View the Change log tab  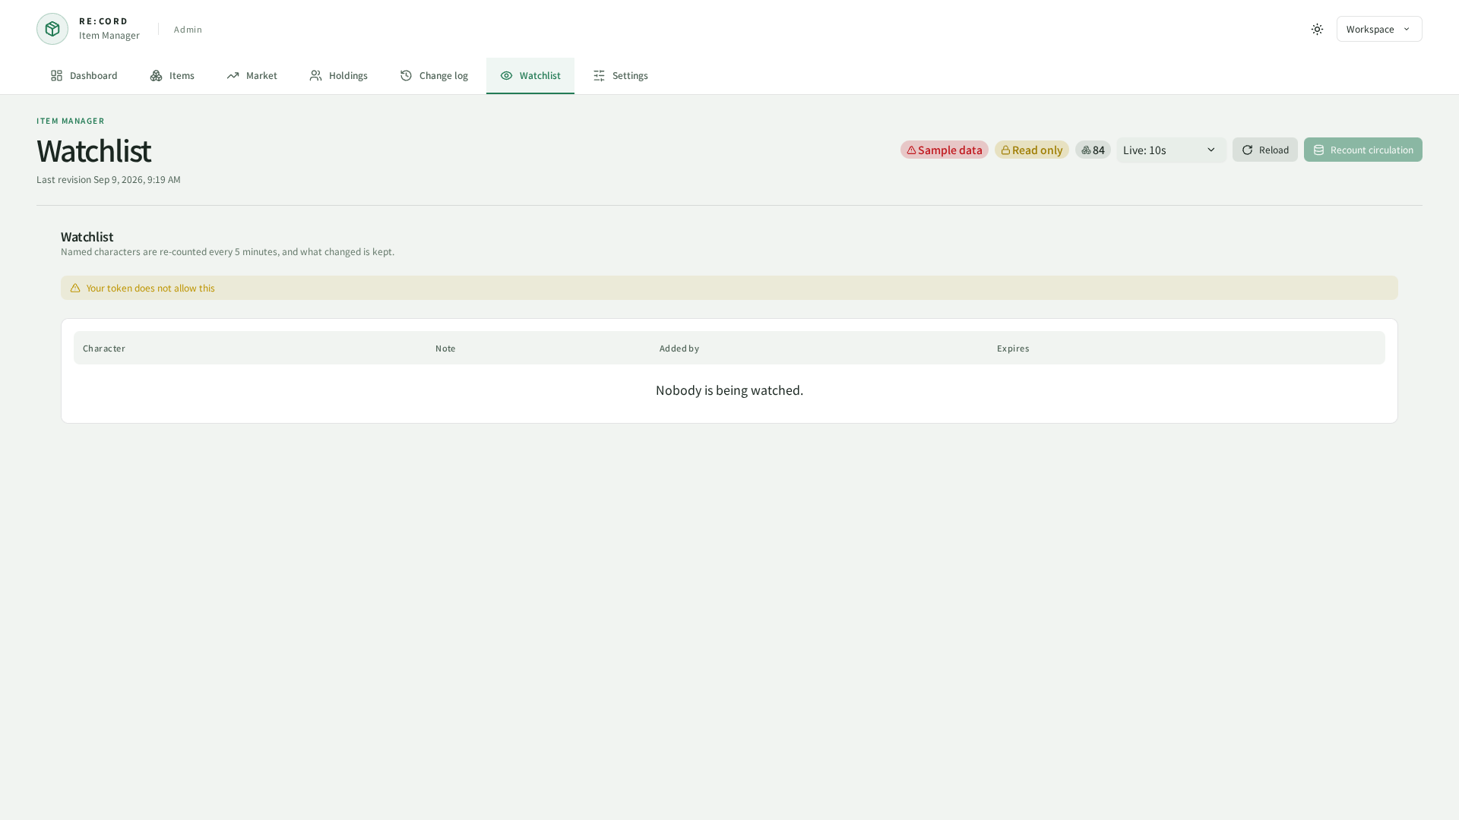(434, 76)
